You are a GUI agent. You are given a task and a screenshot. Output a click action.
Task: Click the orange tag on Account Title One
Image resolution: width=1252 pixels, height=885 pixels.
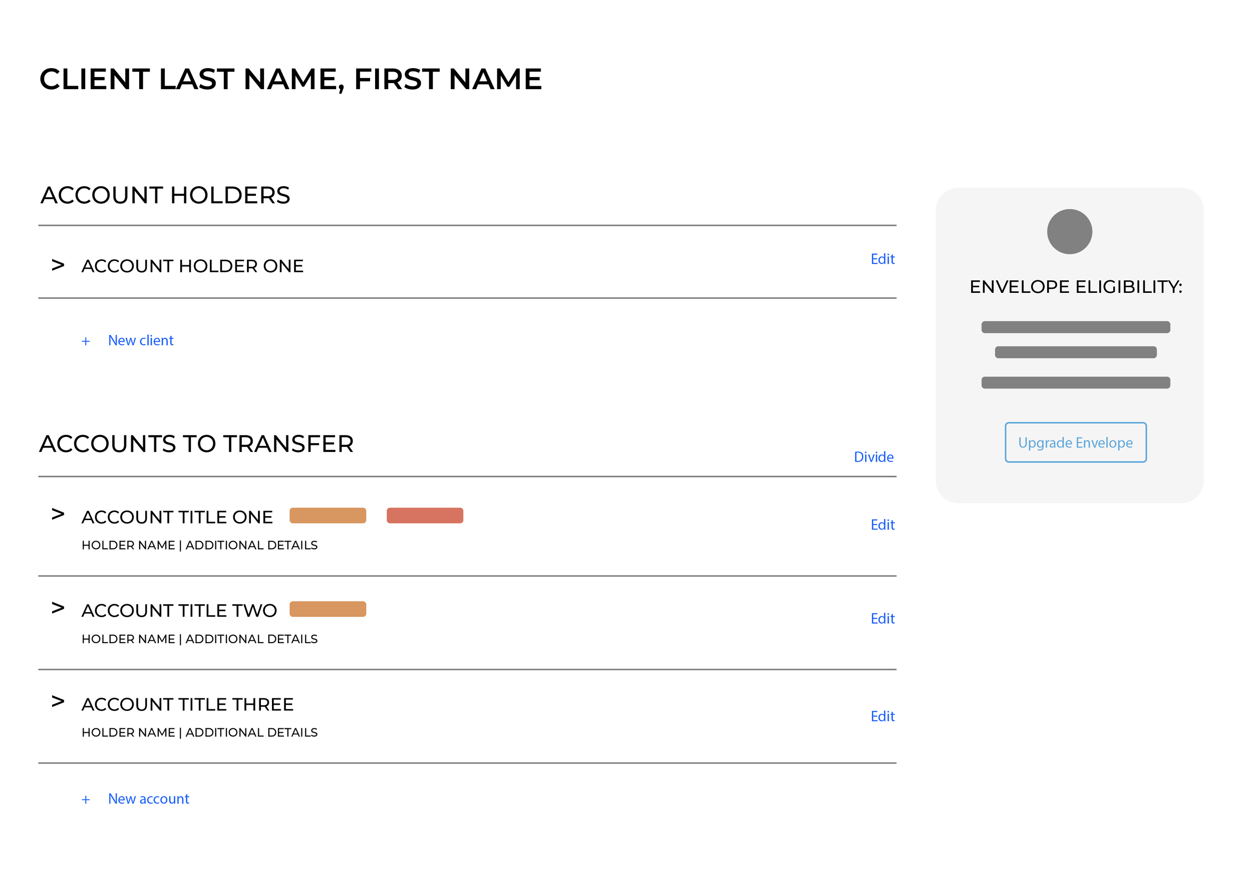pos(328,516)
